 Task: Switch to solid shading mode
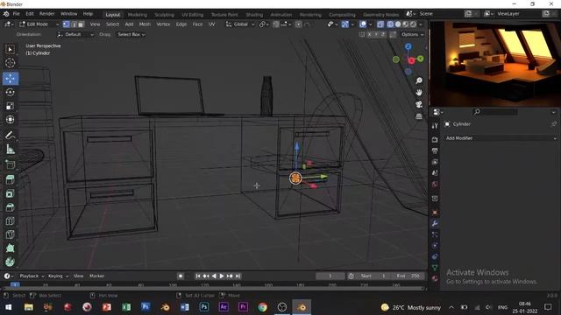click(x=398, y=24)
